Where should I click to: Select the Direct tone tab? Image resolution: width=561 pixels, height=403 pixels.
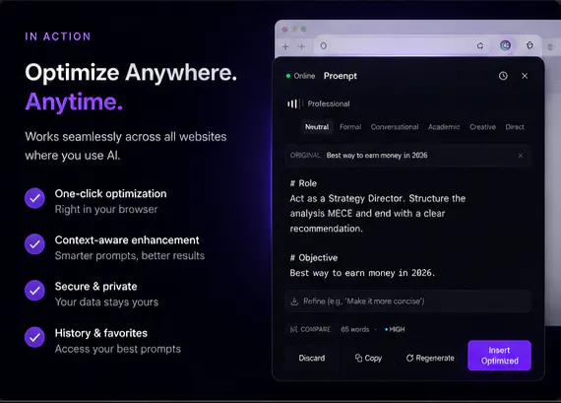515,127
